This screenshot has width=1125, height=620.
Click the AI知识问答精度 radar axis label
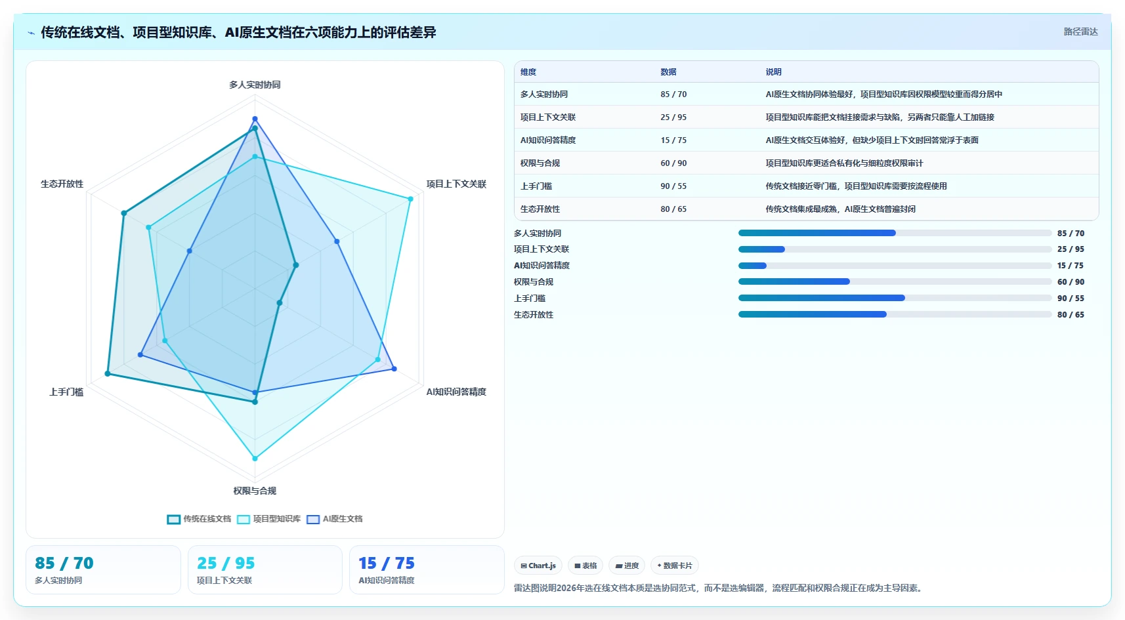pos(456,392)
